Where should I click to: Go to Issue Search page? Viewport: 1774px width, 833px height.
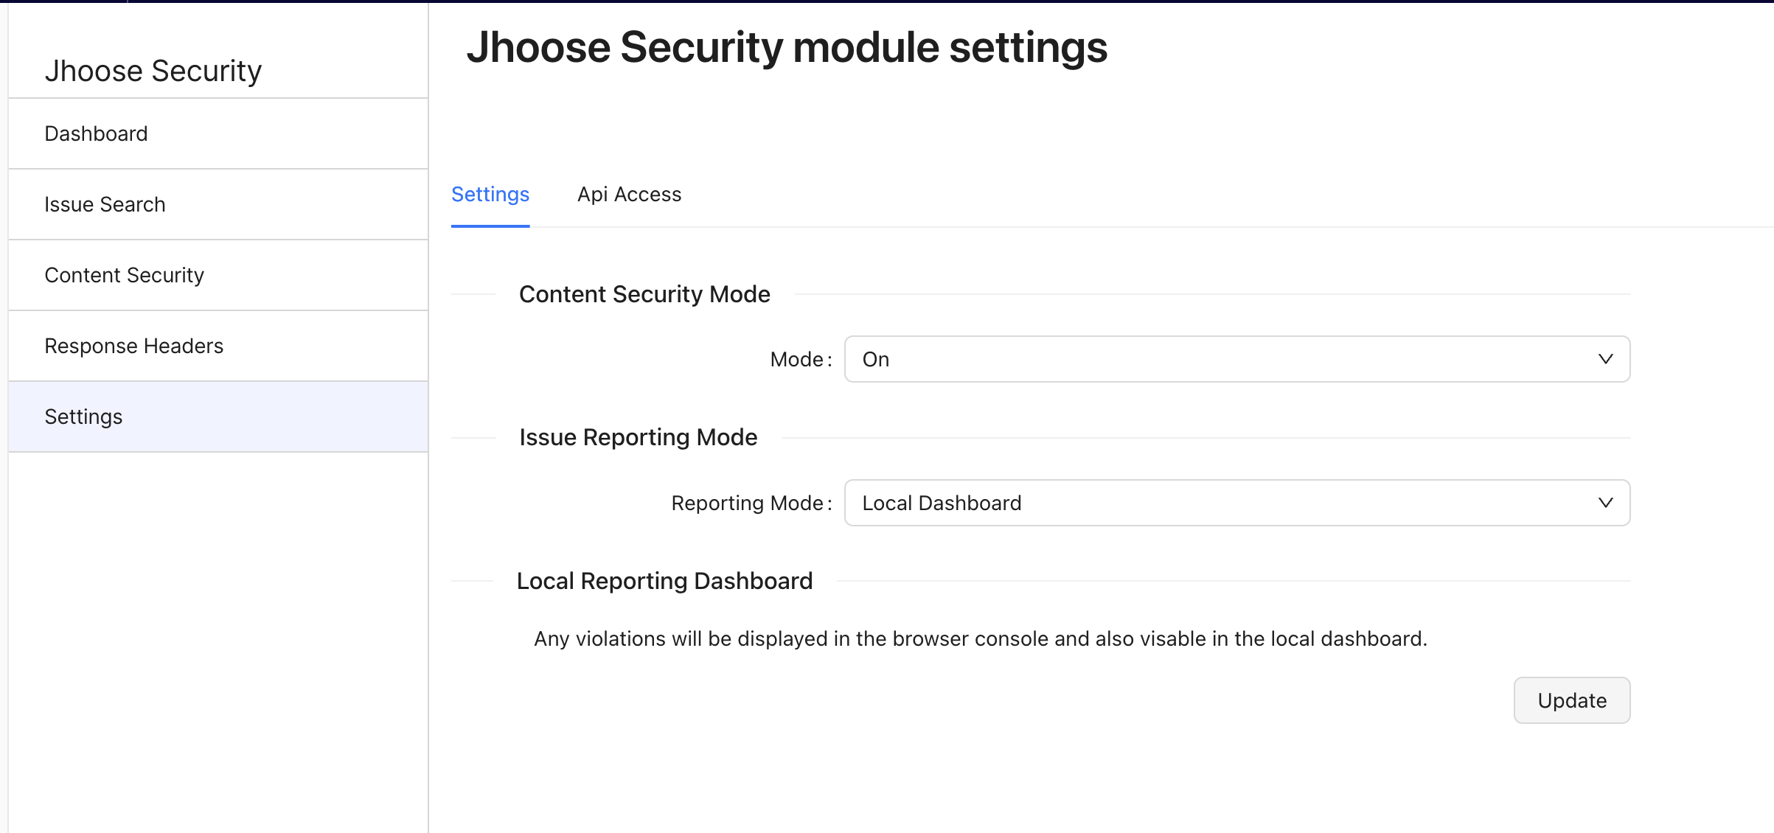click(x=105, y=204)
